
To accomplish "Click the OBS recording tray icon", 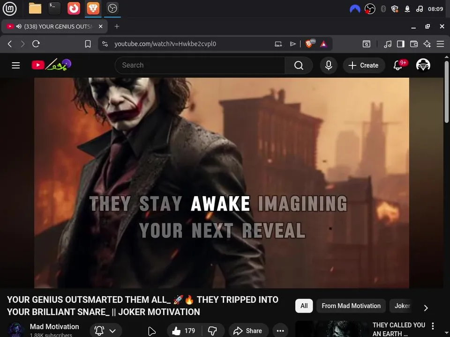I will (x=370, y=9).
